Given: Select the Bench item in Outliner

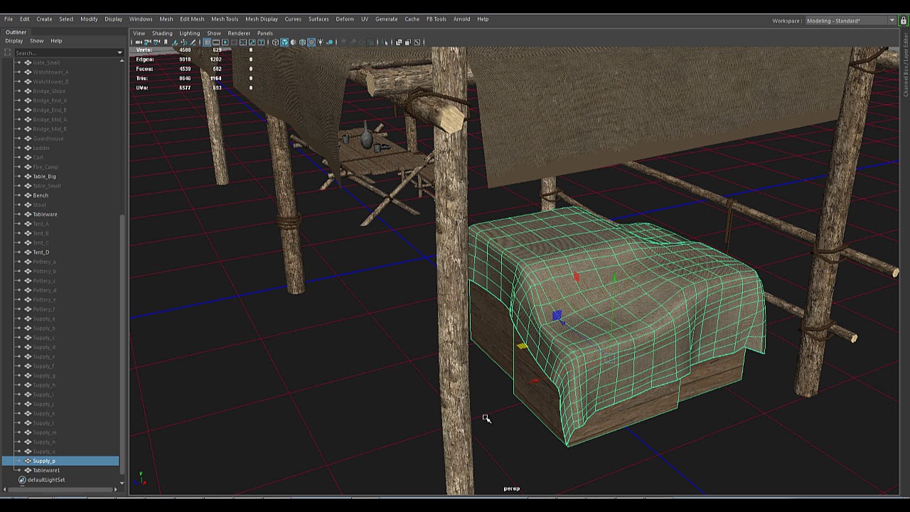Looking at the screenshot, I should point(41,196).
